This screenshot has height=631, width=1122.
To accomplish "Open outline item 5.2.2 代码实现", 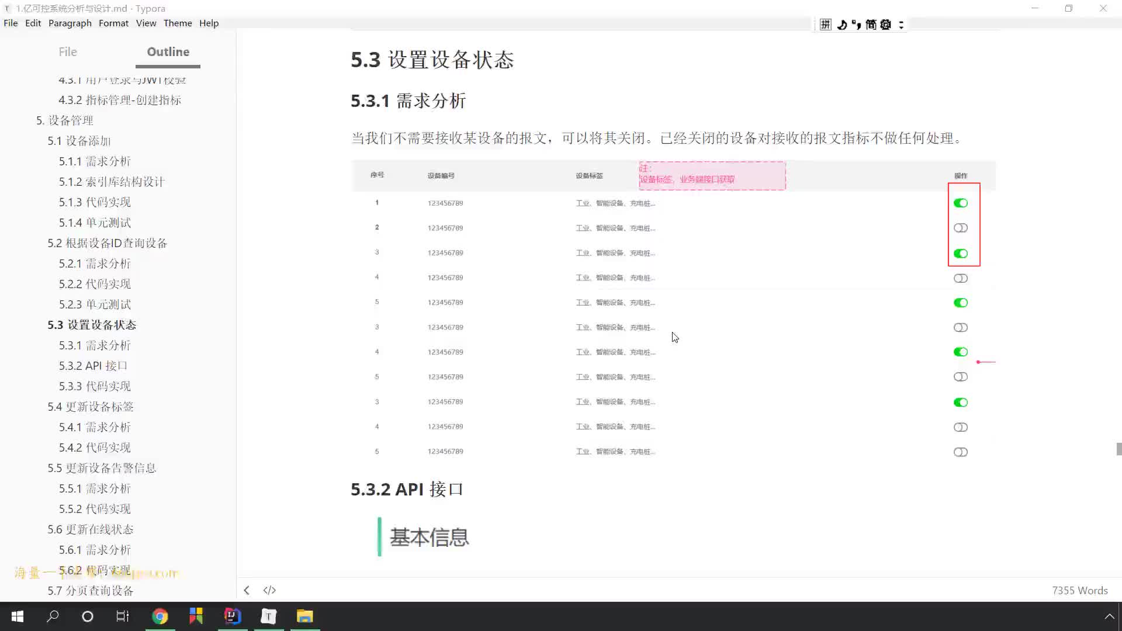I will click(x=95, y=284).
